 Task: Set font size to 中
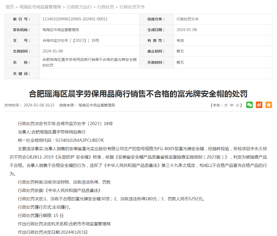coord(232,105)
